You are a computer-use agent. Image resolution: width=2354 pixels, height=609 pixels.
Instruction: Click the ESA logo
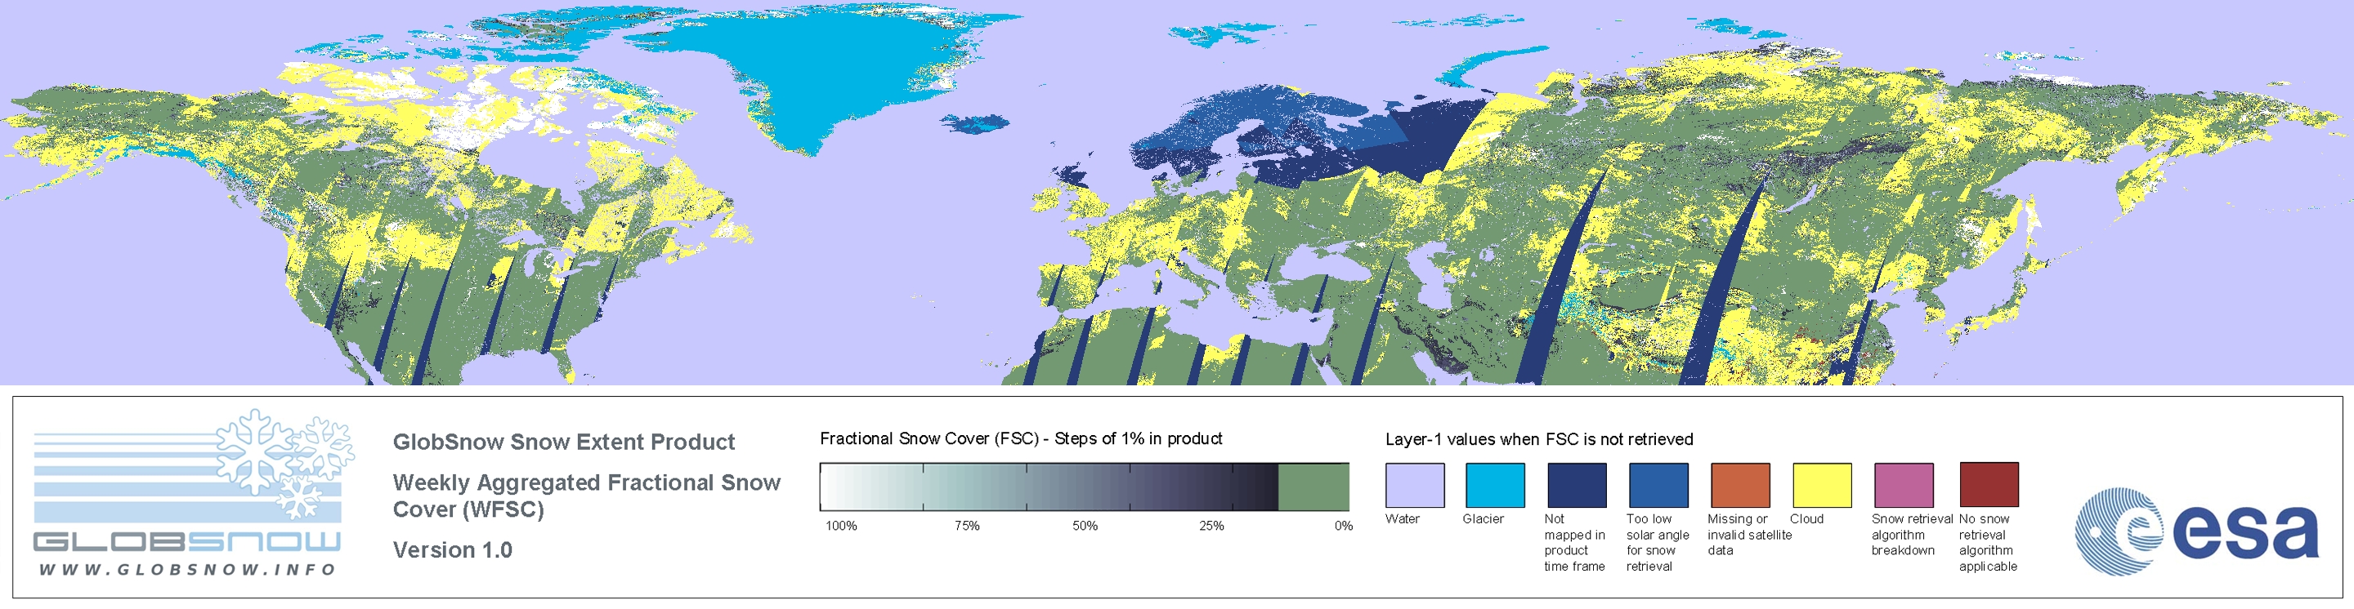pos(2197,531)
